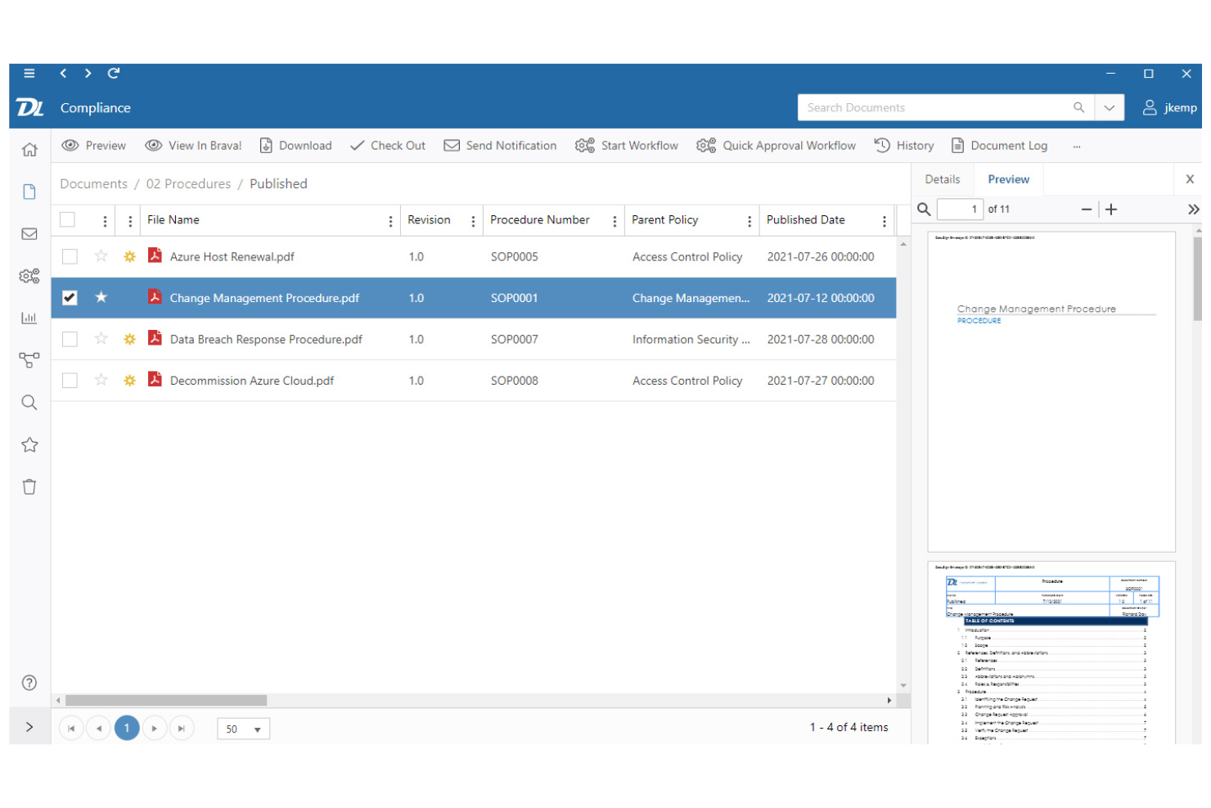Viewport: 1211px width, 808px height.
Task: Select the Download toolbar action
Action: [295, 145]
